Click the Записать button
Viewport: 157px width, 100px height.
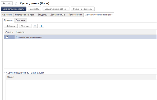click(x=34, y=9)
